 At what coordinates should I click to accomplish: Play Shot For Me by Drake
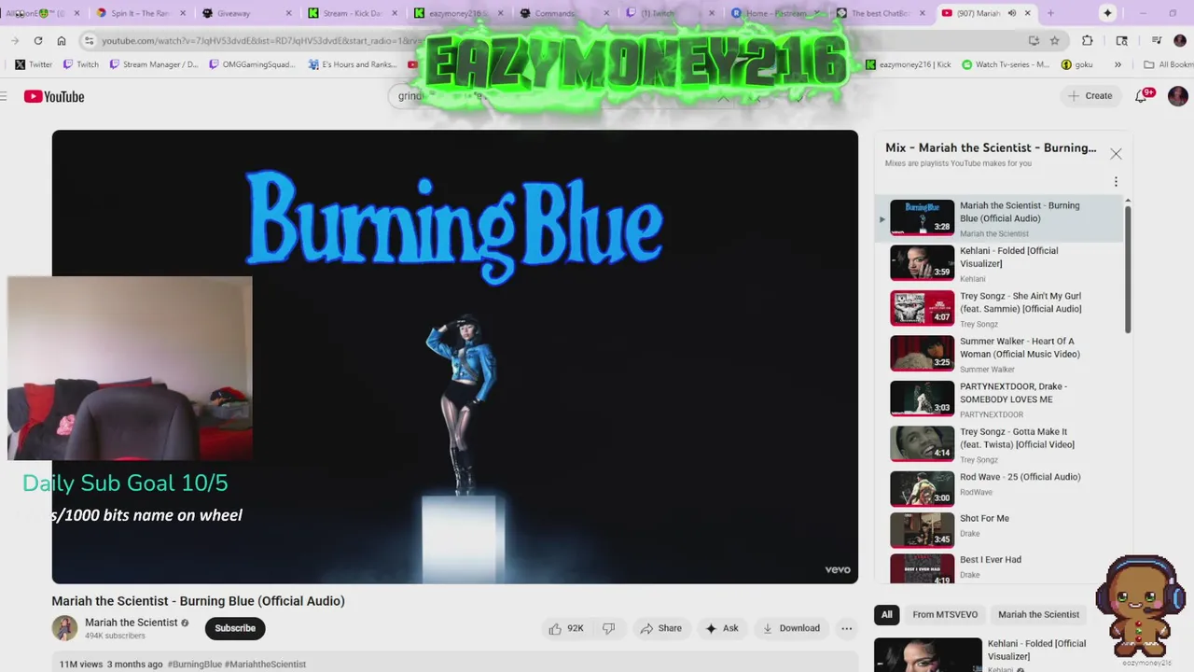pyautogui.click(x=999, y=529)
